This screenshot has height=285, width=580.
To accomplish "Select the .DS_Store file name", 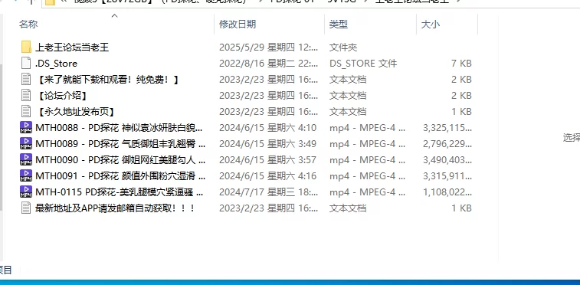I will coord(56,64).
